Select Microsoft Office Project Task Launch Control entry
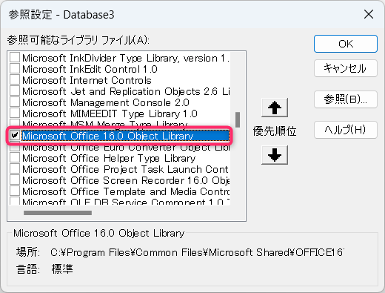 (125, 169)
